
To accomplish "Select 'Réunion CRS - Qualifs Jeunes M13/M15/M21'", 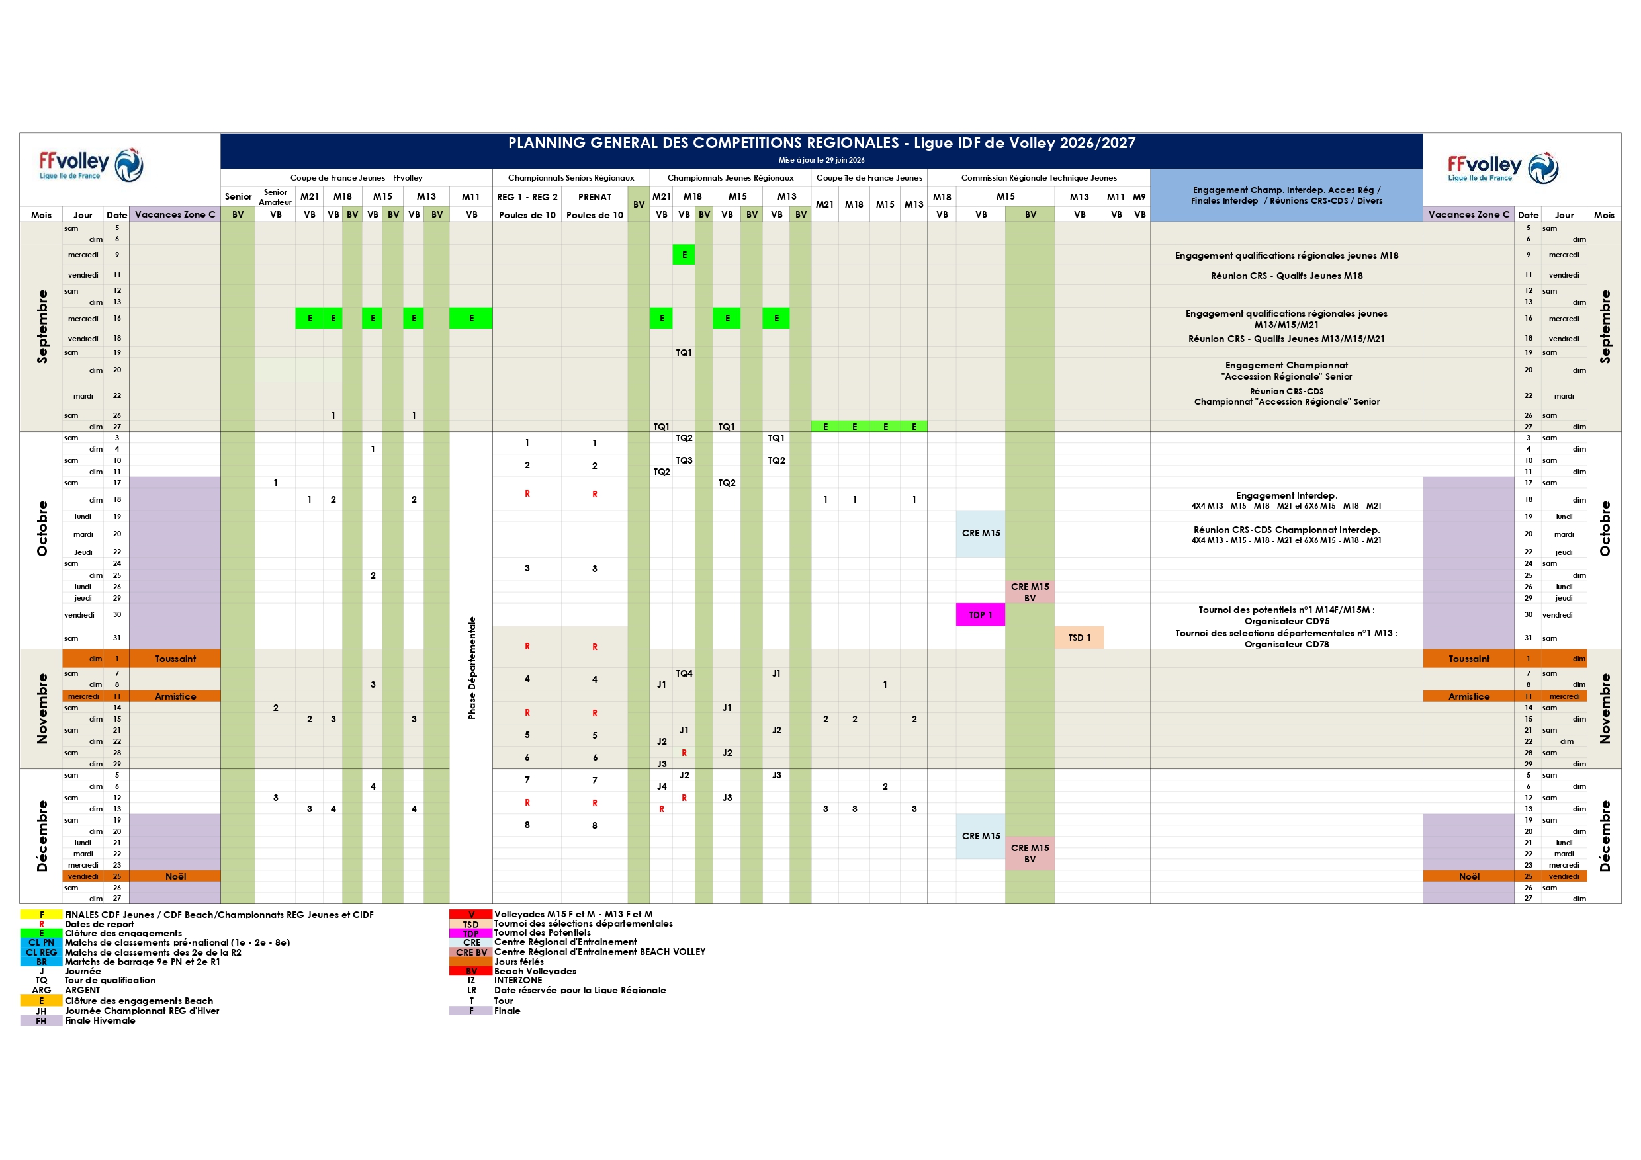I will click(1286, 339).
